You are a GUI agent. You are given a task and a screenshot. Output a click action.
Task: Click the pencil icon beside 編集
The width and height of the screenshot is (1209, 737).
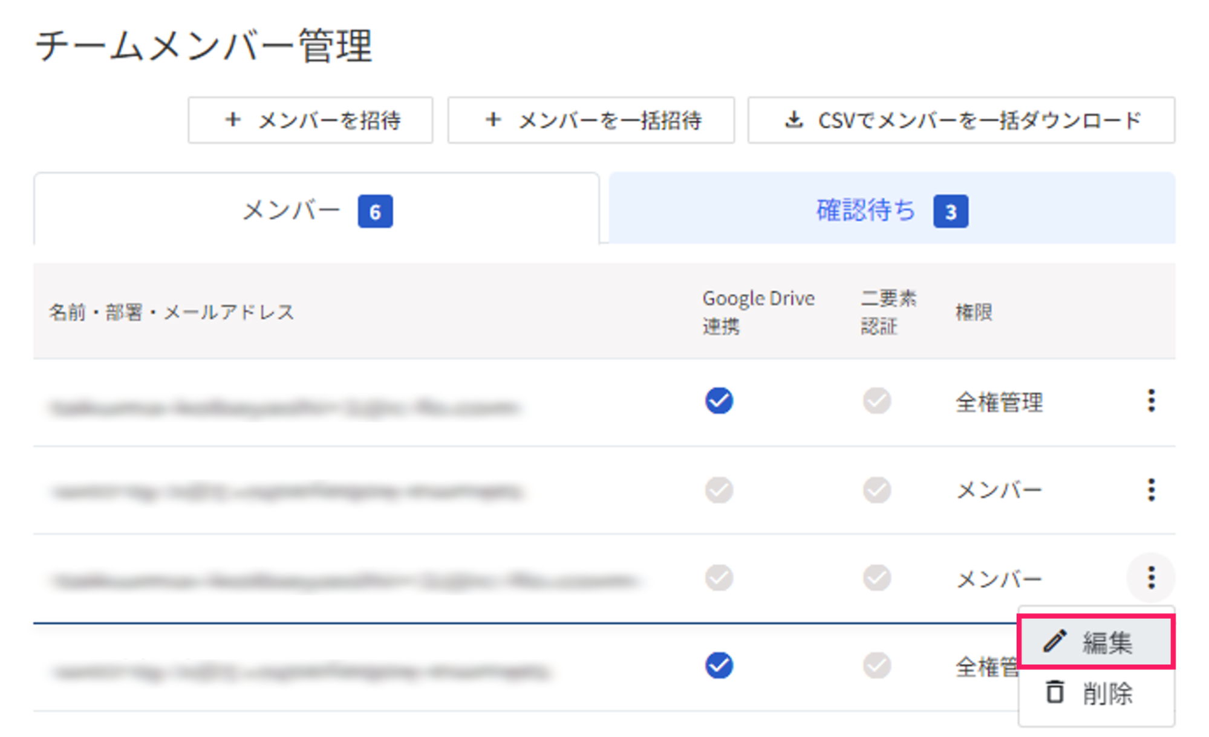1054,641
